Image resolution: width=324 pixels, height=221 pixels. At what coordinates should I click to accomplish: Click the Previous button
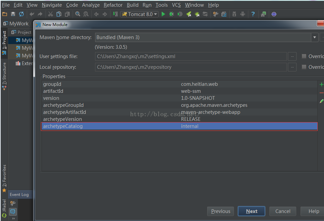tap(221, 211)
